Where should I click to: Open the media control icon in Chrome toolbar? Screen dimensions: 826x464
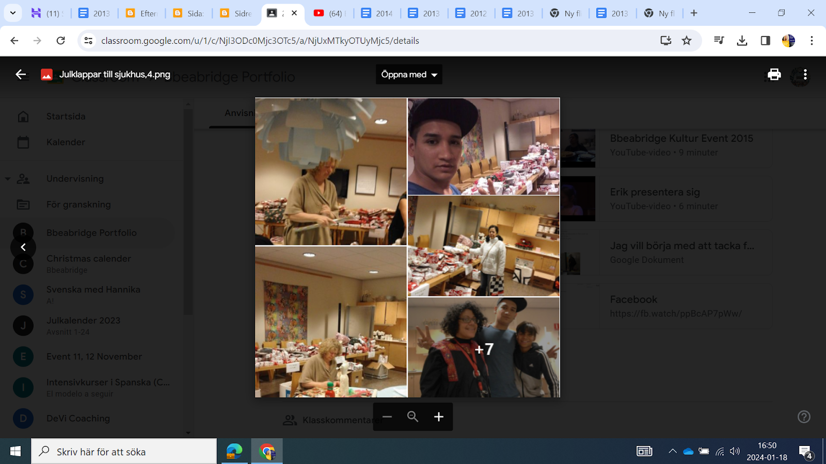coord(719,41)
